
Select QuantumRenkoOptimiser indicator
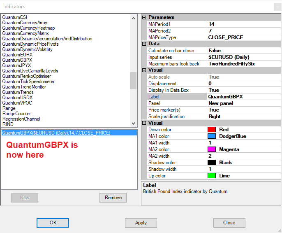[x=27, y=76]
